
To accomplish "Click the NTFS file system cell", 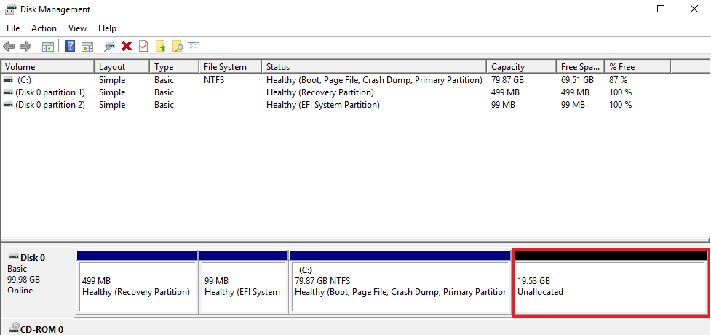I will click(214, 80).
